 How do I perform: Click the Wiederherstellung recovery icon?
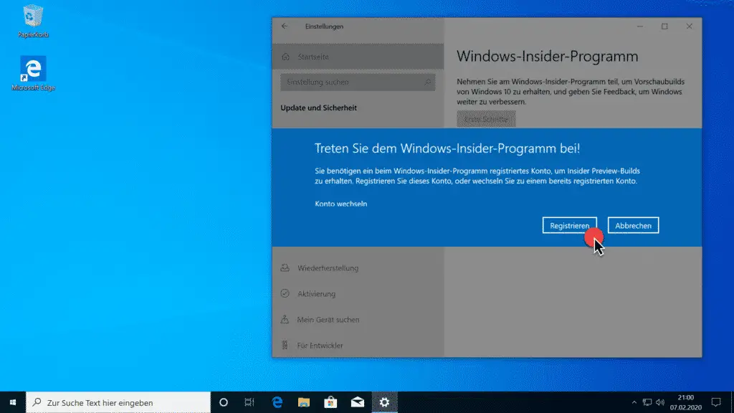click(x=285, y=268)
